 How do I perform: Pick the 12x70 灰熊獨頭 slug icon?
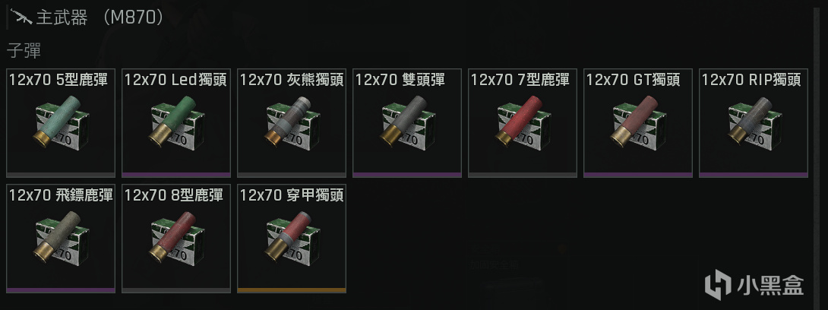pos(292,122)
